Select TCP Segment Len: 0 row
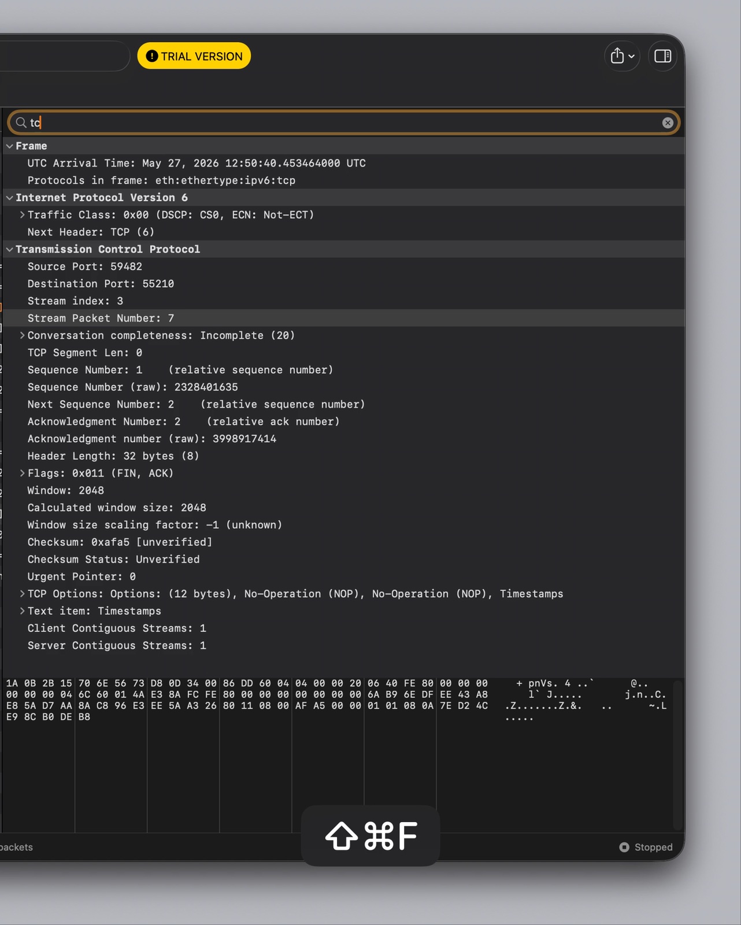This screenshot has width=741, height=925. point(344,353)
